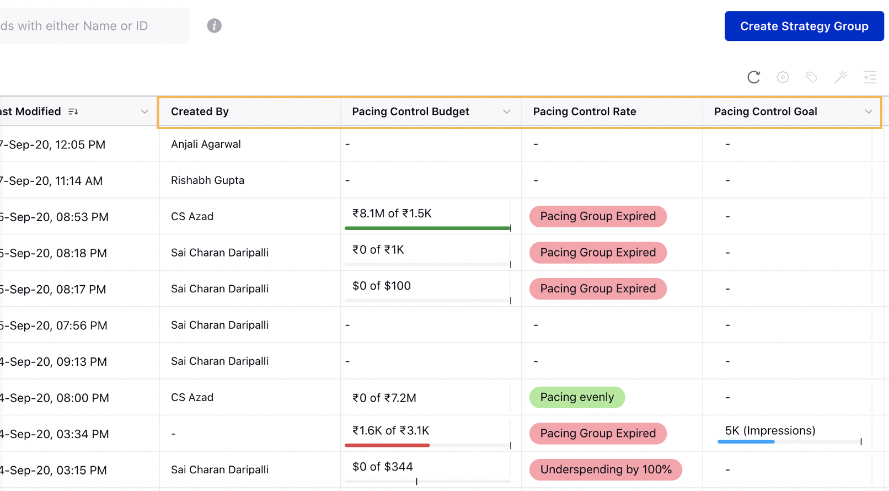Click CS Azad in the 08:53 PM row
889x491 pixels.
(192, 216)
